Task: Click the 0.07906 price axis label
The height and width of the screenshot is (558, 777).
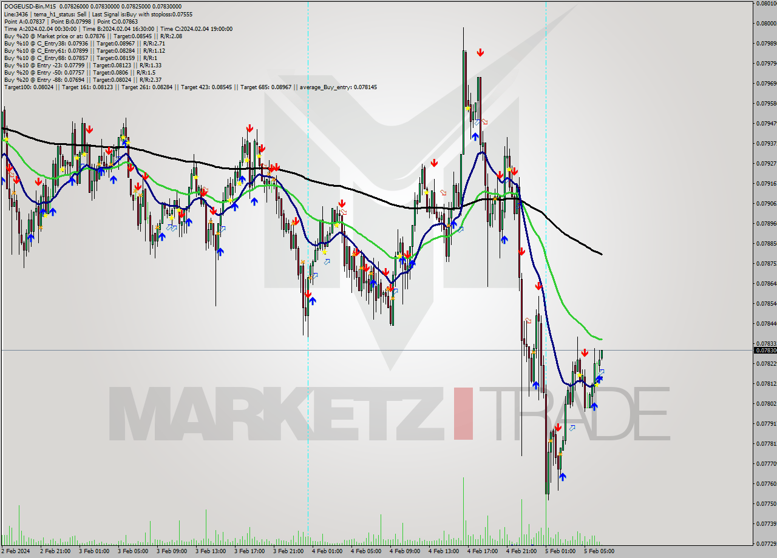Action: (766, 203)
